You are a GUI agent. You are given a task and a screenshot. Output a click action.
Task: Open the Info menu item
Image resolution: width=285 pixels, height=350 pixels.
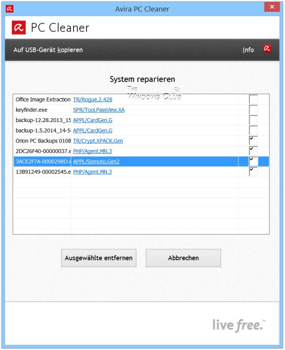click(x=248, y=50)
